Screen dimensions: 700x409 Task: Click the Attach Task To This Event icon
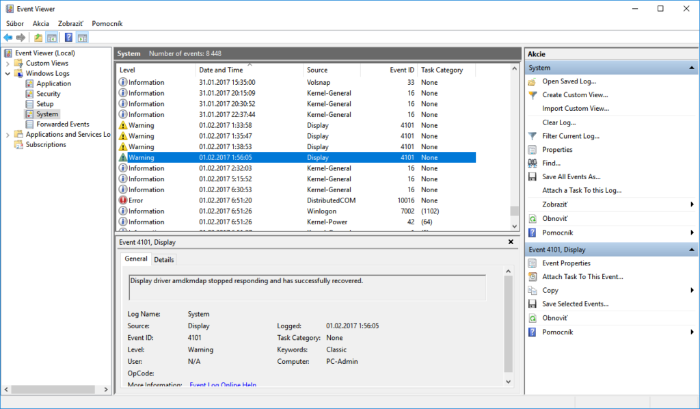point(533,277)
